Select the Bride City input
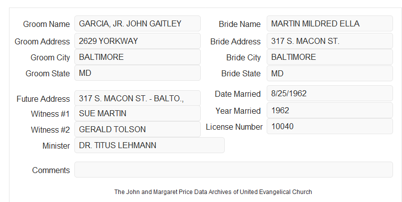This screenshot has height=202, width=402. pyautogui.click(x=330, y=57)
